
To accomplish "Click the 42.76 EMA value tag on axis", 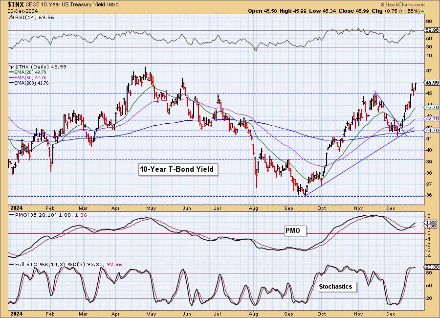I will coord(432,119).
